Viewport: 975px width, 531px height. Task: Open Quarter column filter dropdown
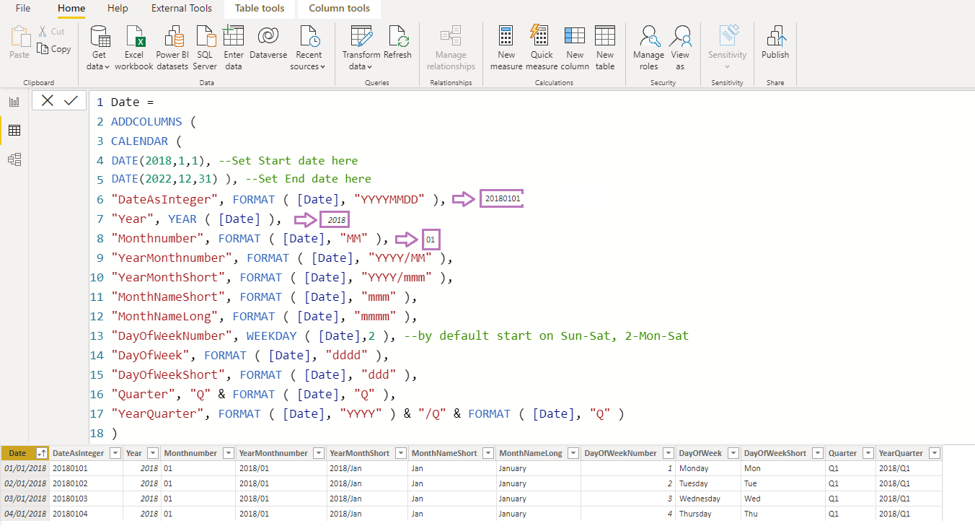pyautogui.click(x=868, y=453)
